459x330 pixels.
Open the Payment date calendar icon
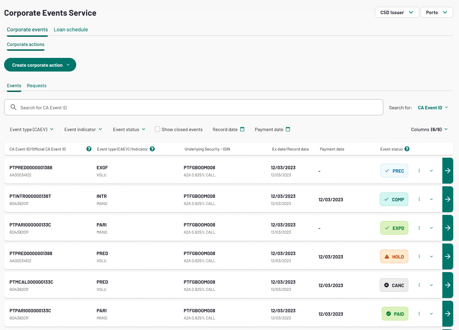coord(288,129)
